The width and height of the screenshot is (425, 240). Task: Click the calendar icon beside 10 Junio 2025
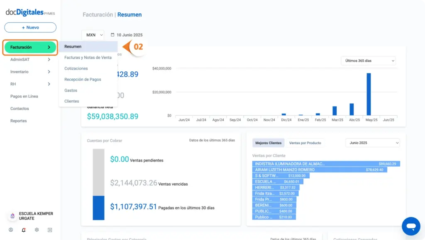click(x=112, y=35)
